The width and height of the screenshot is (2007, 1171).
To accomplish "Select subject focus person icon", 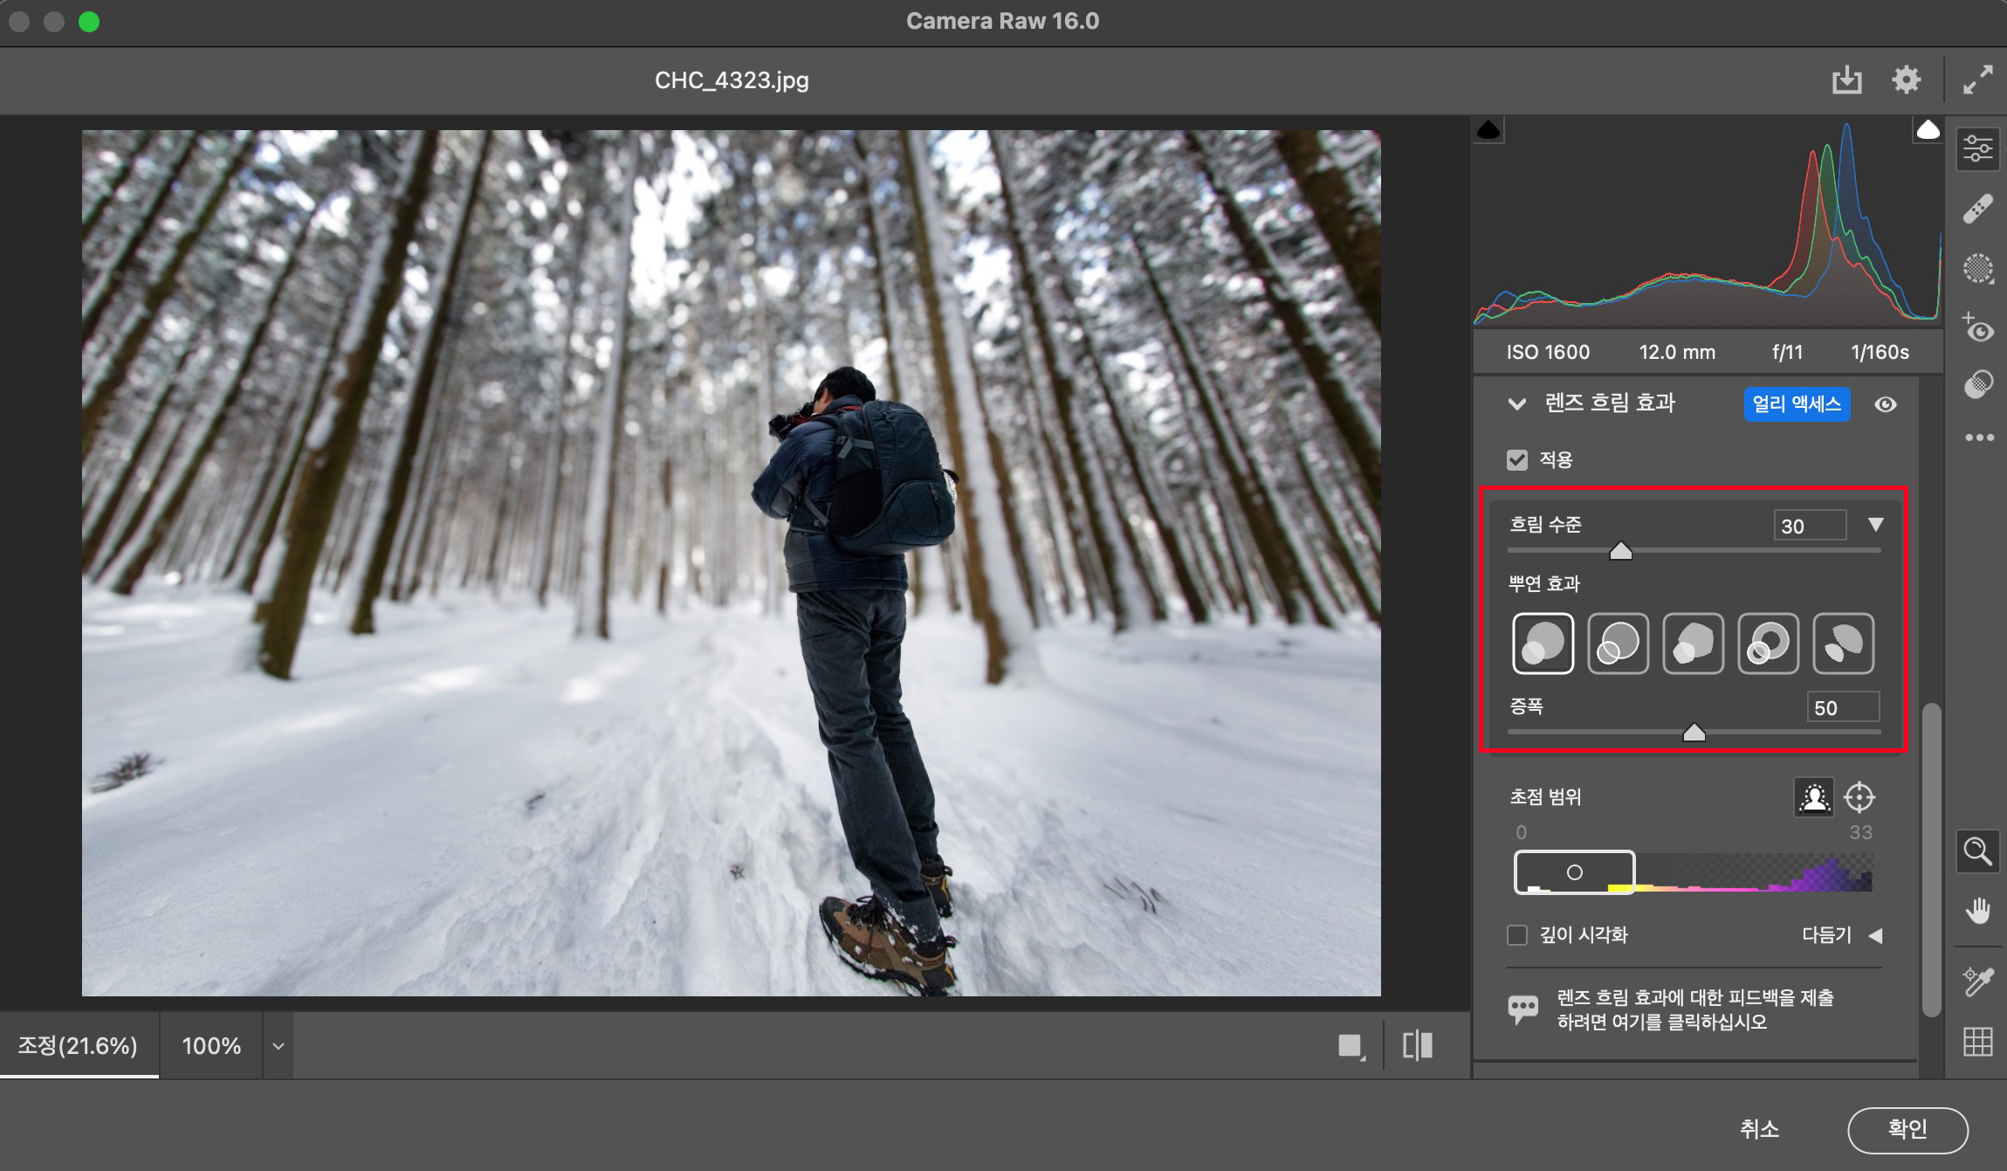I will [x=1813, y=797].
